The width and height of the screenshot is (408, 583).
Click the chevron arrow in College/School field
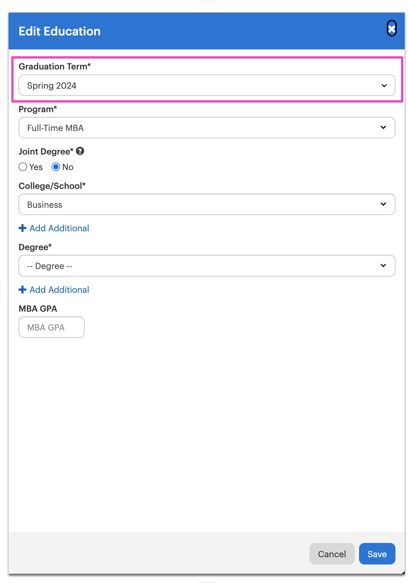click(383, 204)
